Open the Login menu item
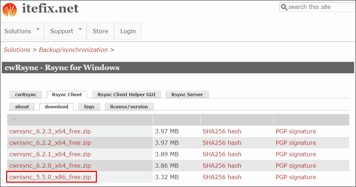The width and height of the screenshot is (356, 187). point(128,31)
